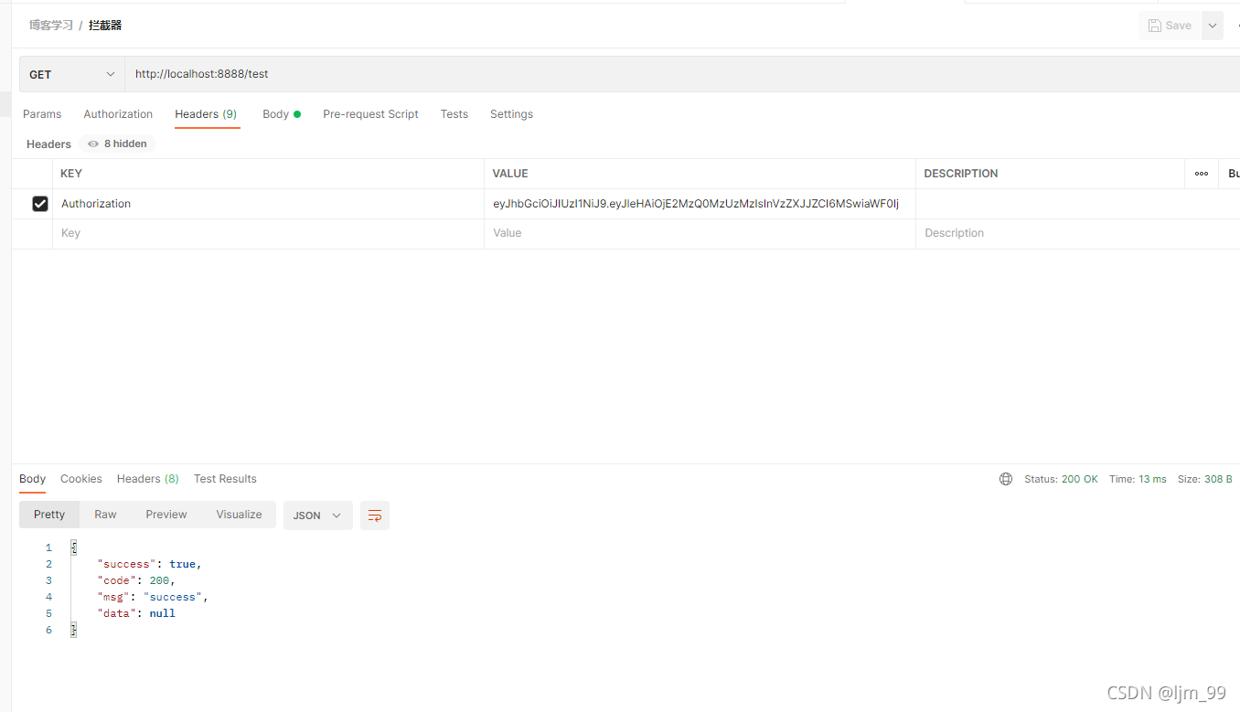This screenshot has height=712, width=1240.
Task: Click the Size: 308 B text
Action: (x=1204, y=479)
